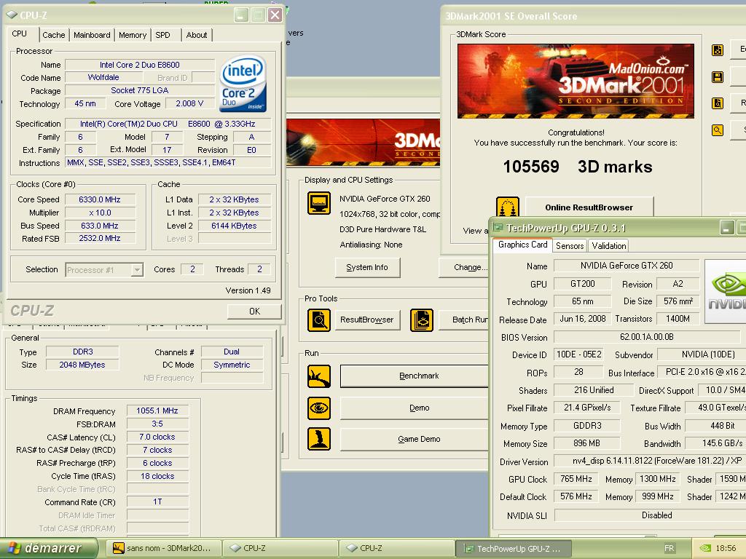Switch to sans nom - 3DMark2001 taskbar item
This screenshot has width=746, height=559.
(163, 548)
